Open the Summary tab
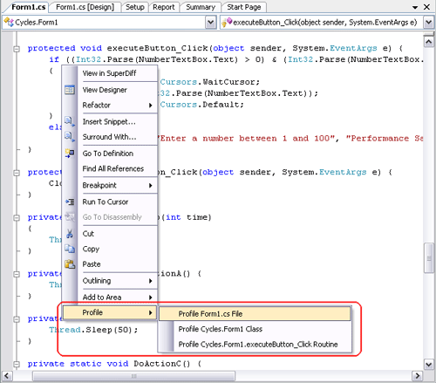 201,7
